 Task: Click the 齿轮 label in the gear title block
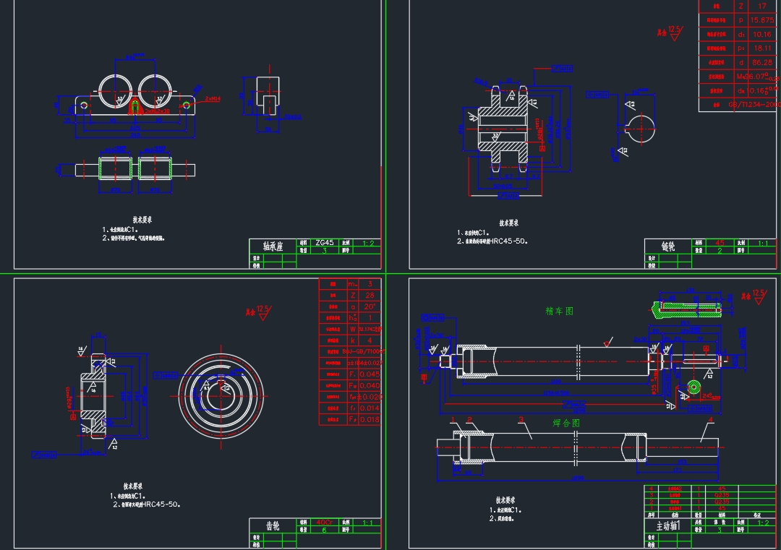coord(274,524)
